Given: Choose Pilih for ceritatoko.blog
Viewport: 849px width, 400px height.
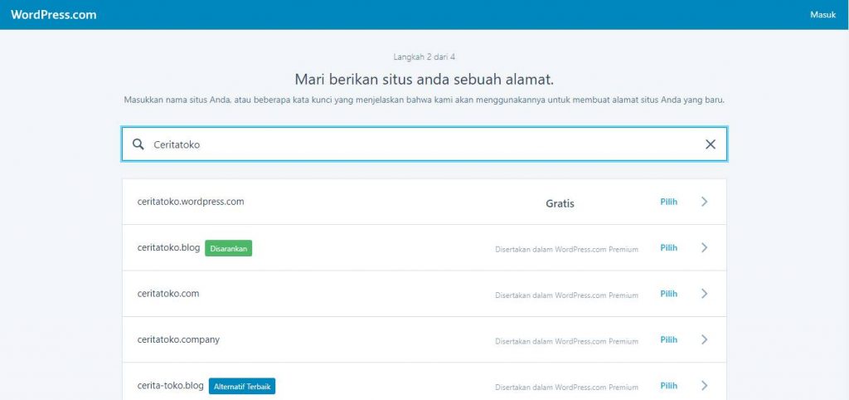Looking at the screenshot, I should click(x=669, y=247).
